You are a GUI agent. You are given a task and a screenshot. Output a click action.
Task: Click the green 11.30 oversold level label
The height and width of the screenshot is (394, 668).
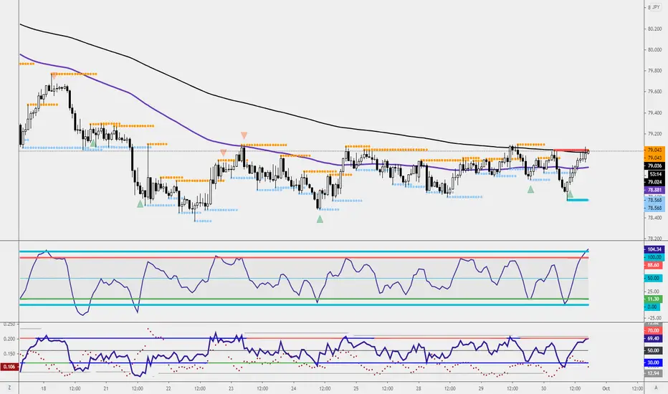(x=653, y=299)
